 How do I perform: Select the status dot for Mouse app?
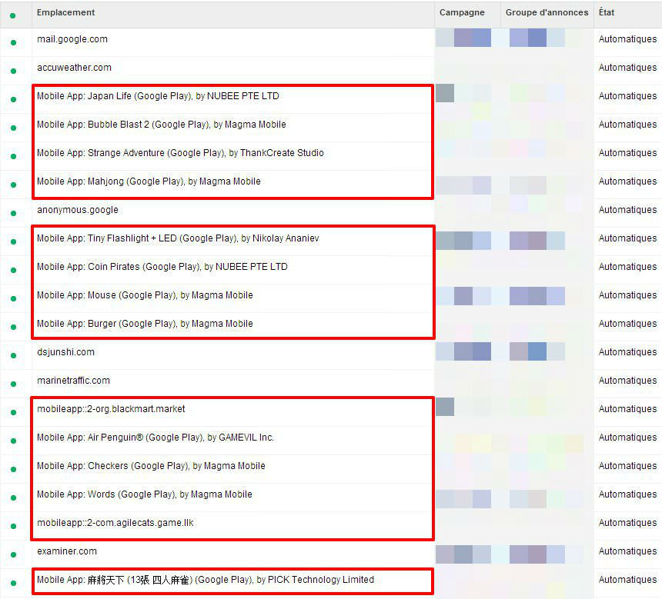(x=13, y=298)
